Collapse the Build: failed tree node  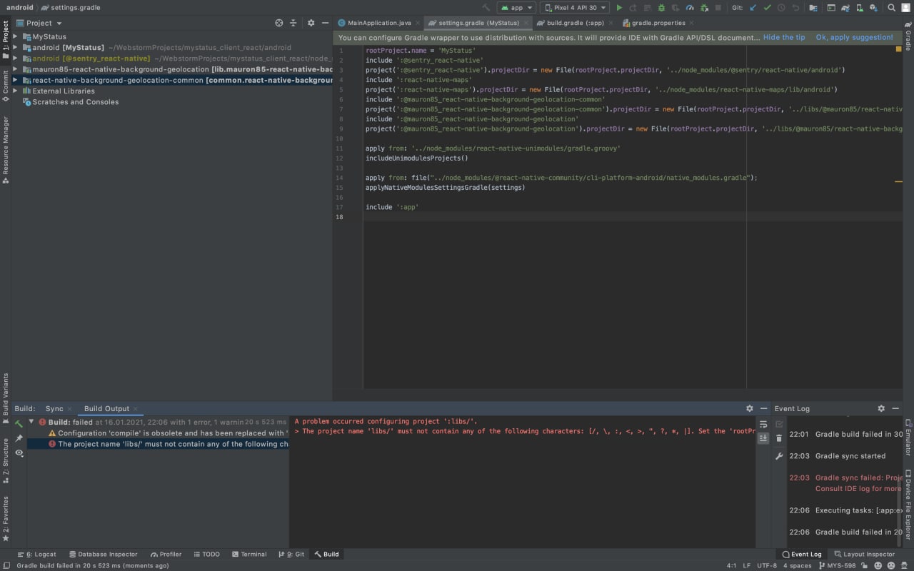[x=31, y=422]
